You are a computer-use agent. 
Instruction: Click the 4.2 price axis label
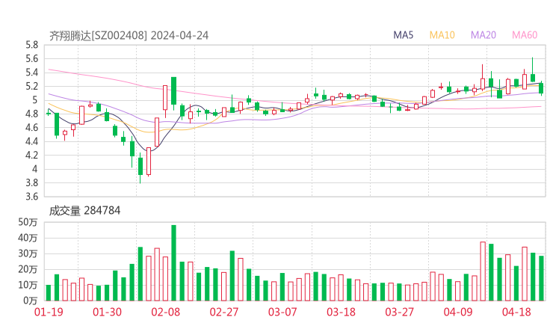coord(31,156)
